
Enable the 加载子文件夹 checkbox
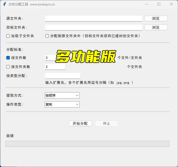click(8, 36)
